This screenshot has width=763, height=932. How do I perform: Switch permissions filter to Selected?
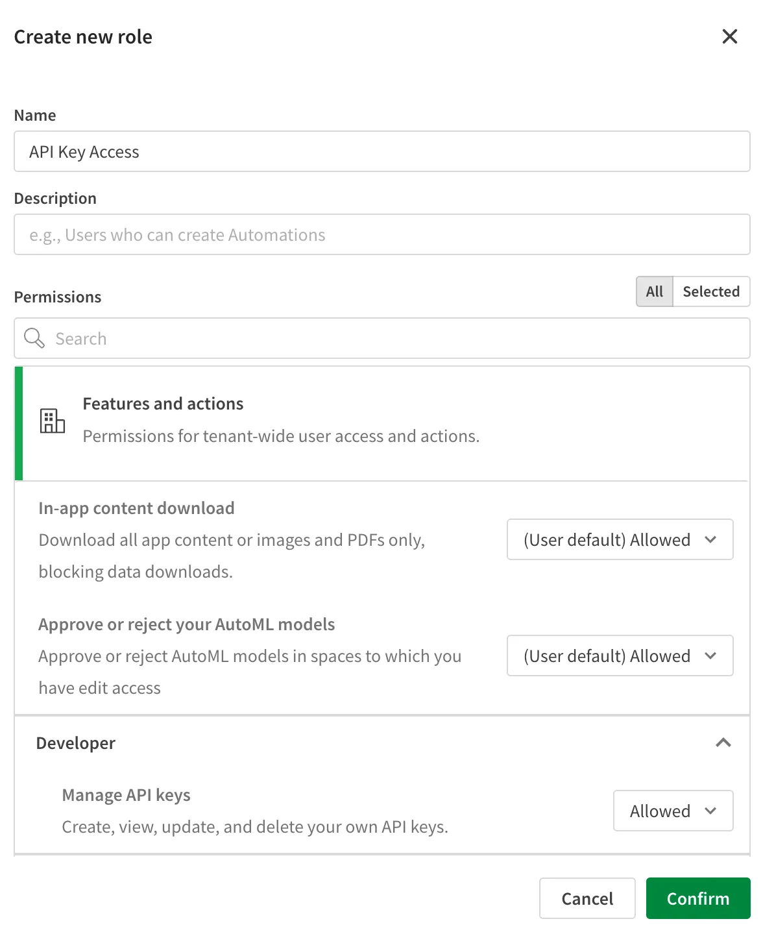[x=711, y=291]
